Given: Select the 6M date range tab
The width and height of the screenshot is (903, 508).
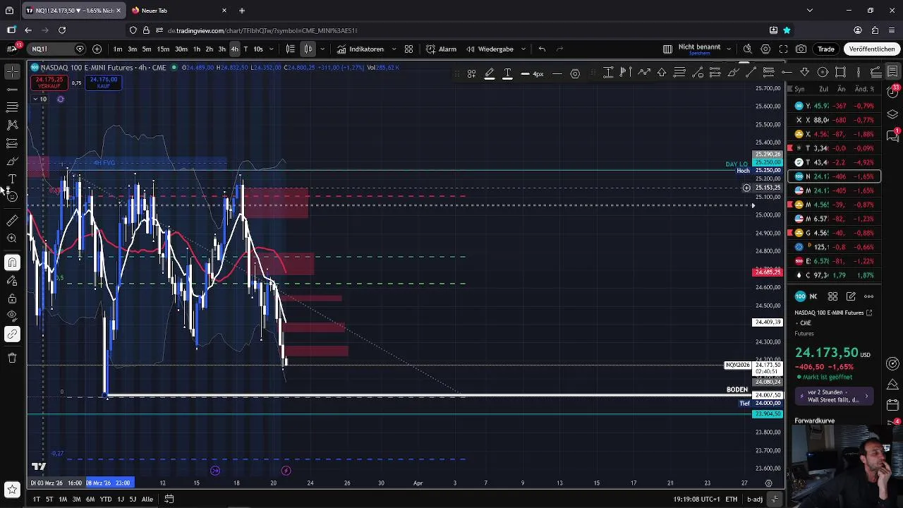Looking at the screenshot, I should [90, 499].
